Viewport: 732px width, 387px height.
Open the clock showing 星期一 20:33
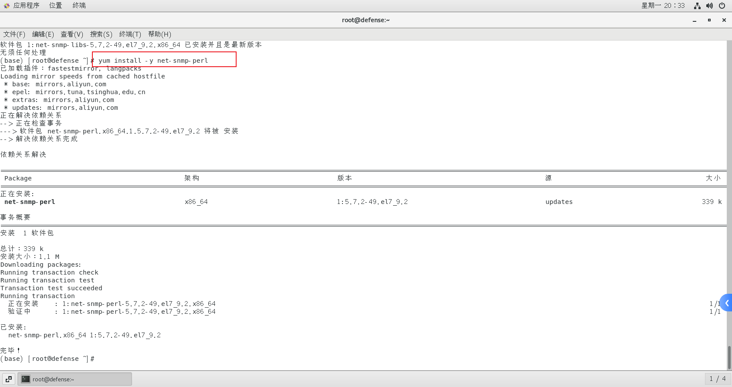click(x=663, y=5)
